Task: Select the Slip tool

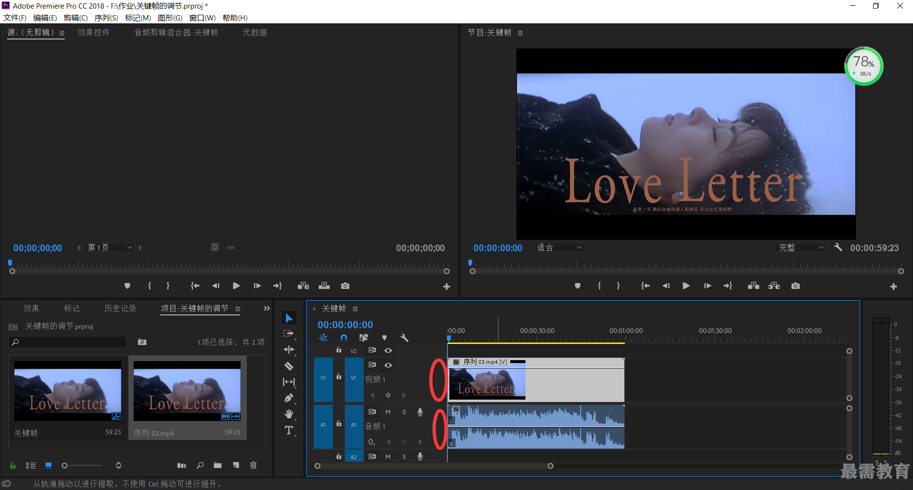Action: click(289, 382)
